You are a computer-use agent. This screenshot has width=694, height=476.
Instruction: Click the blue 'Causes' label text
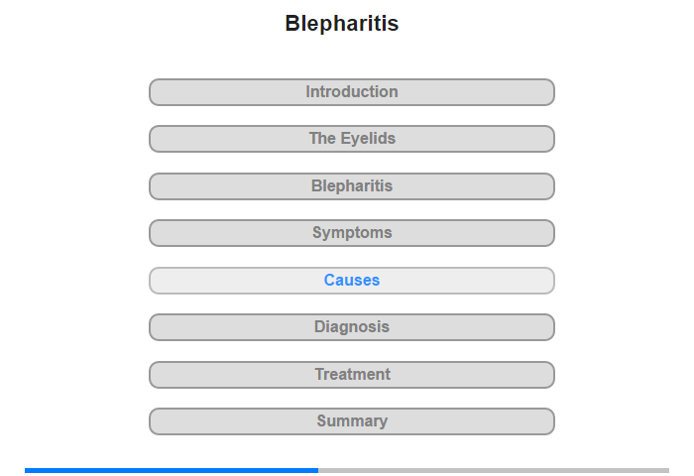click(x=352, y=281)
